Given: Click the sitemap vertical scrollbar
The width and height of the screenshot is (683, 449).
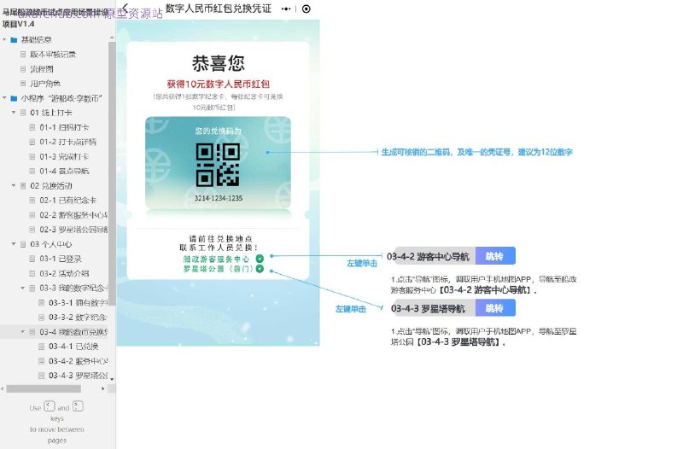Looking at the screenshot, I should click(x=112, y=174).
